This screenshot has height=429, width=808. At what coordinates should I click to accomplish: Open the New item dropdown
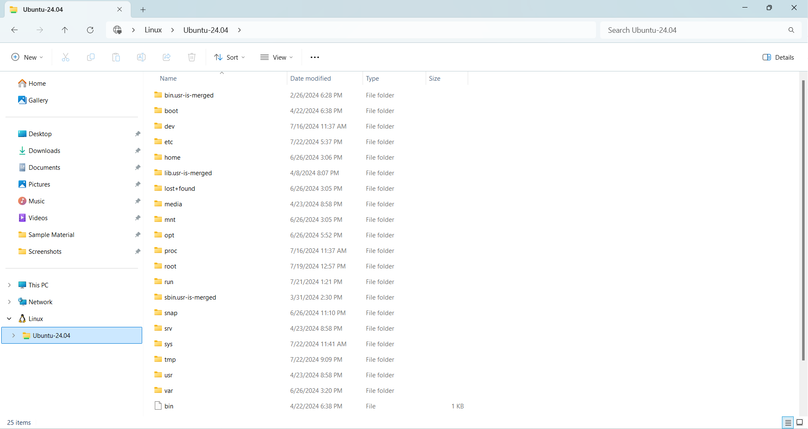(27, 57)
